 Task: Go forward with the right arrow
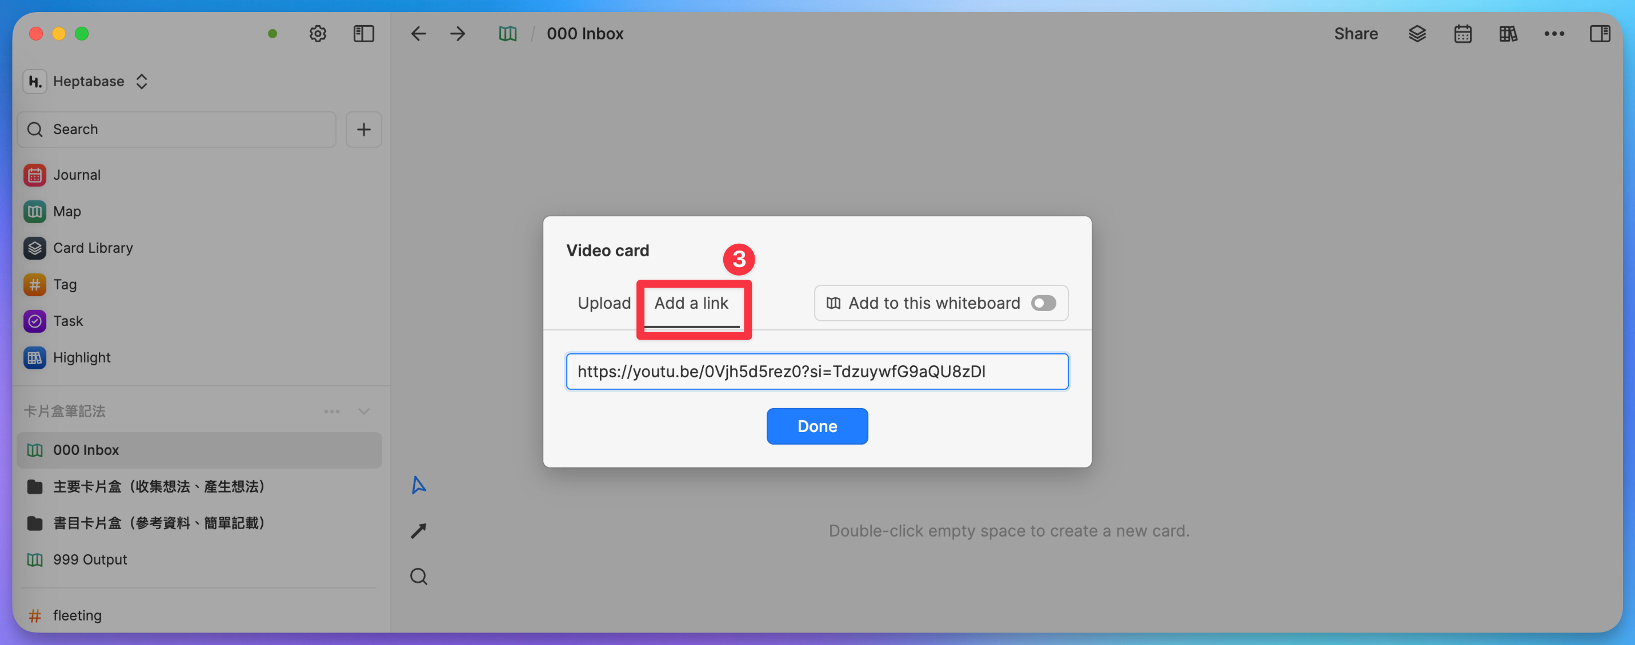[458, 34]
